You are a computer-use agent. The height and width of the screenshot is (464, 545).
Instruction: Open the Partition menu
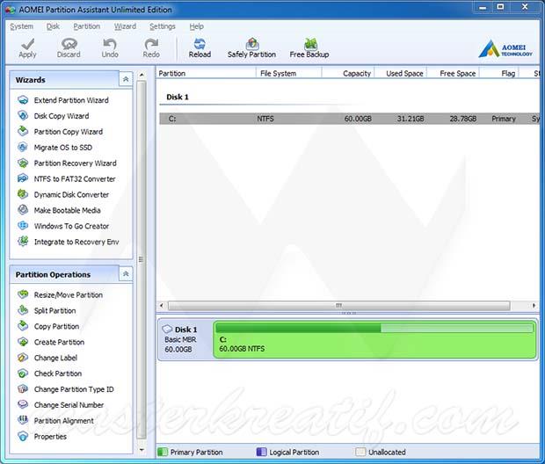pos(86,26)
